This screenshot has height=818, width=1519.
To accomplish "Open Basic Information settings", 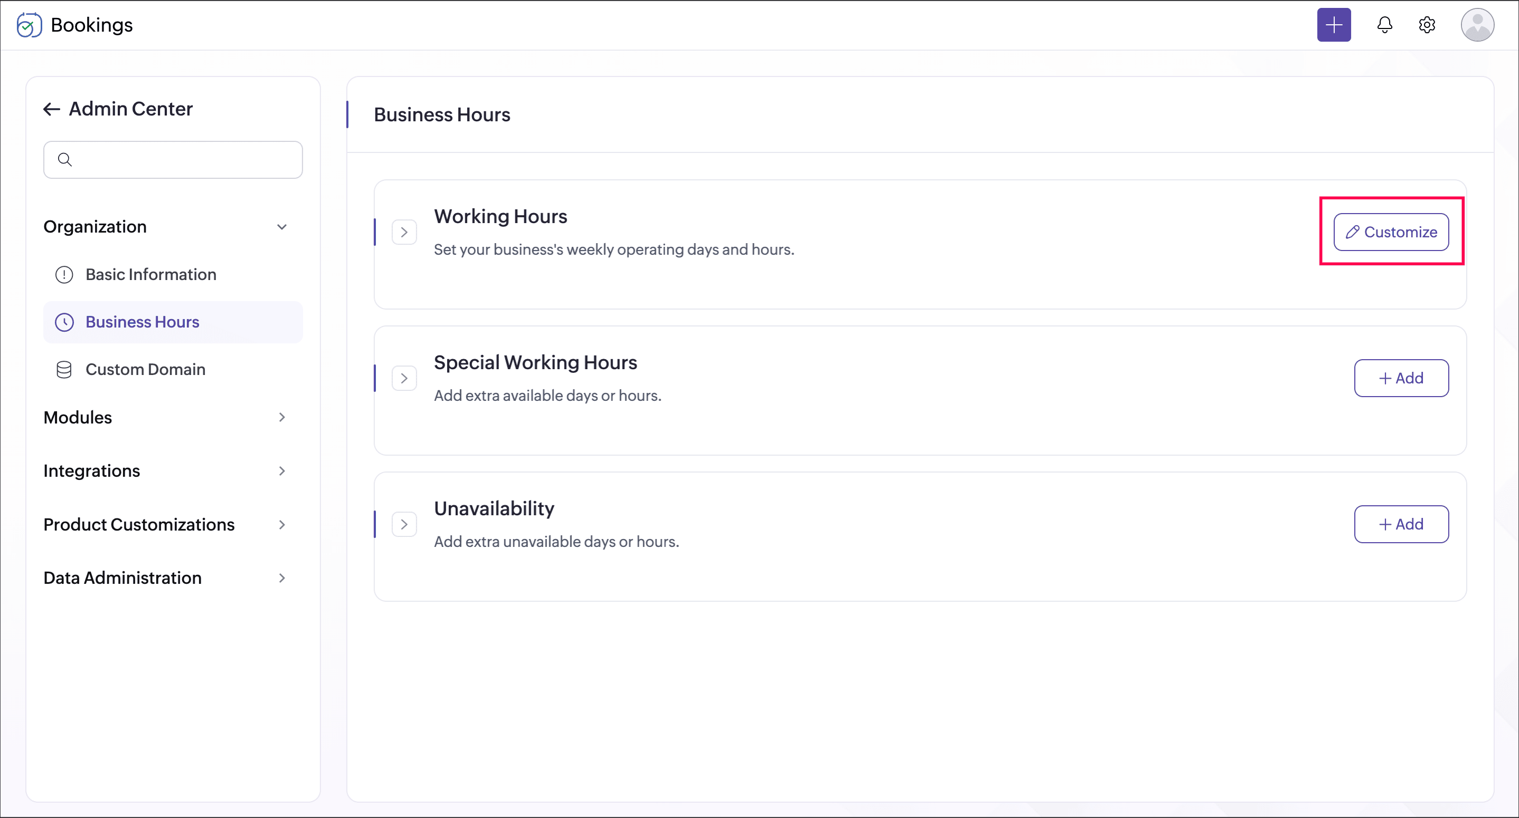I will click(173, 274).
